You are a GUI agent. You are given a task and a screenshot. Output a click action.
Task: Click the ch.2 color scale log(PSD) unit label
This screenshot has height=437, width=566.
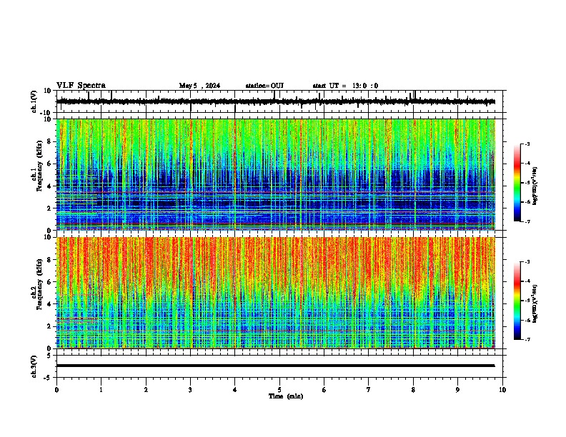tap(535, 304)
